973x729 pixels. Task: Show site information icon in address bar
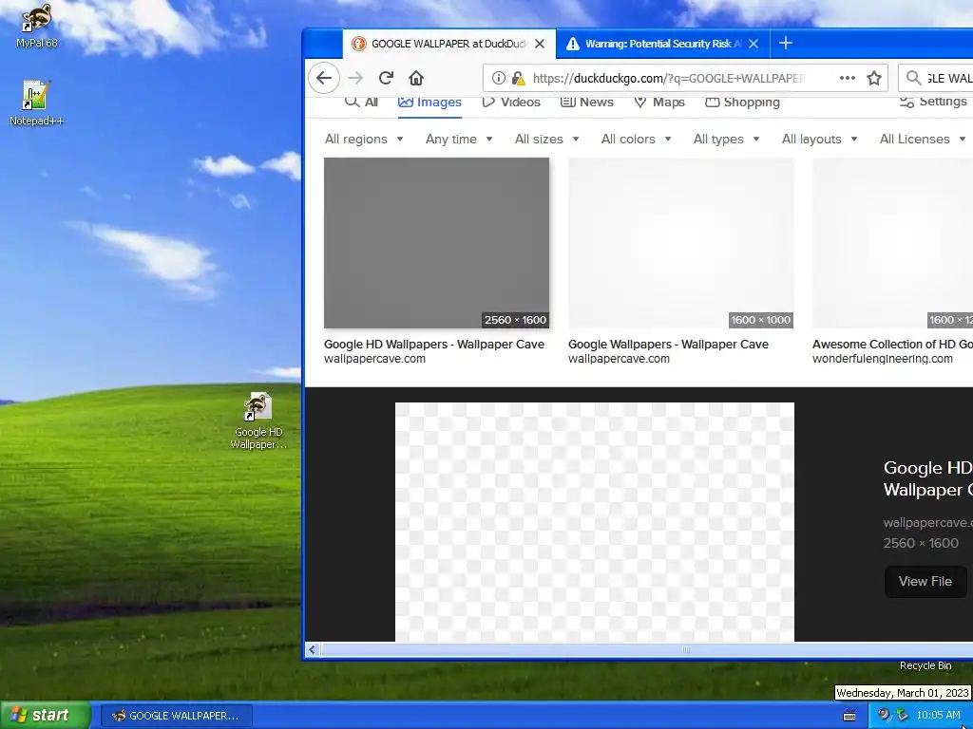498,78
